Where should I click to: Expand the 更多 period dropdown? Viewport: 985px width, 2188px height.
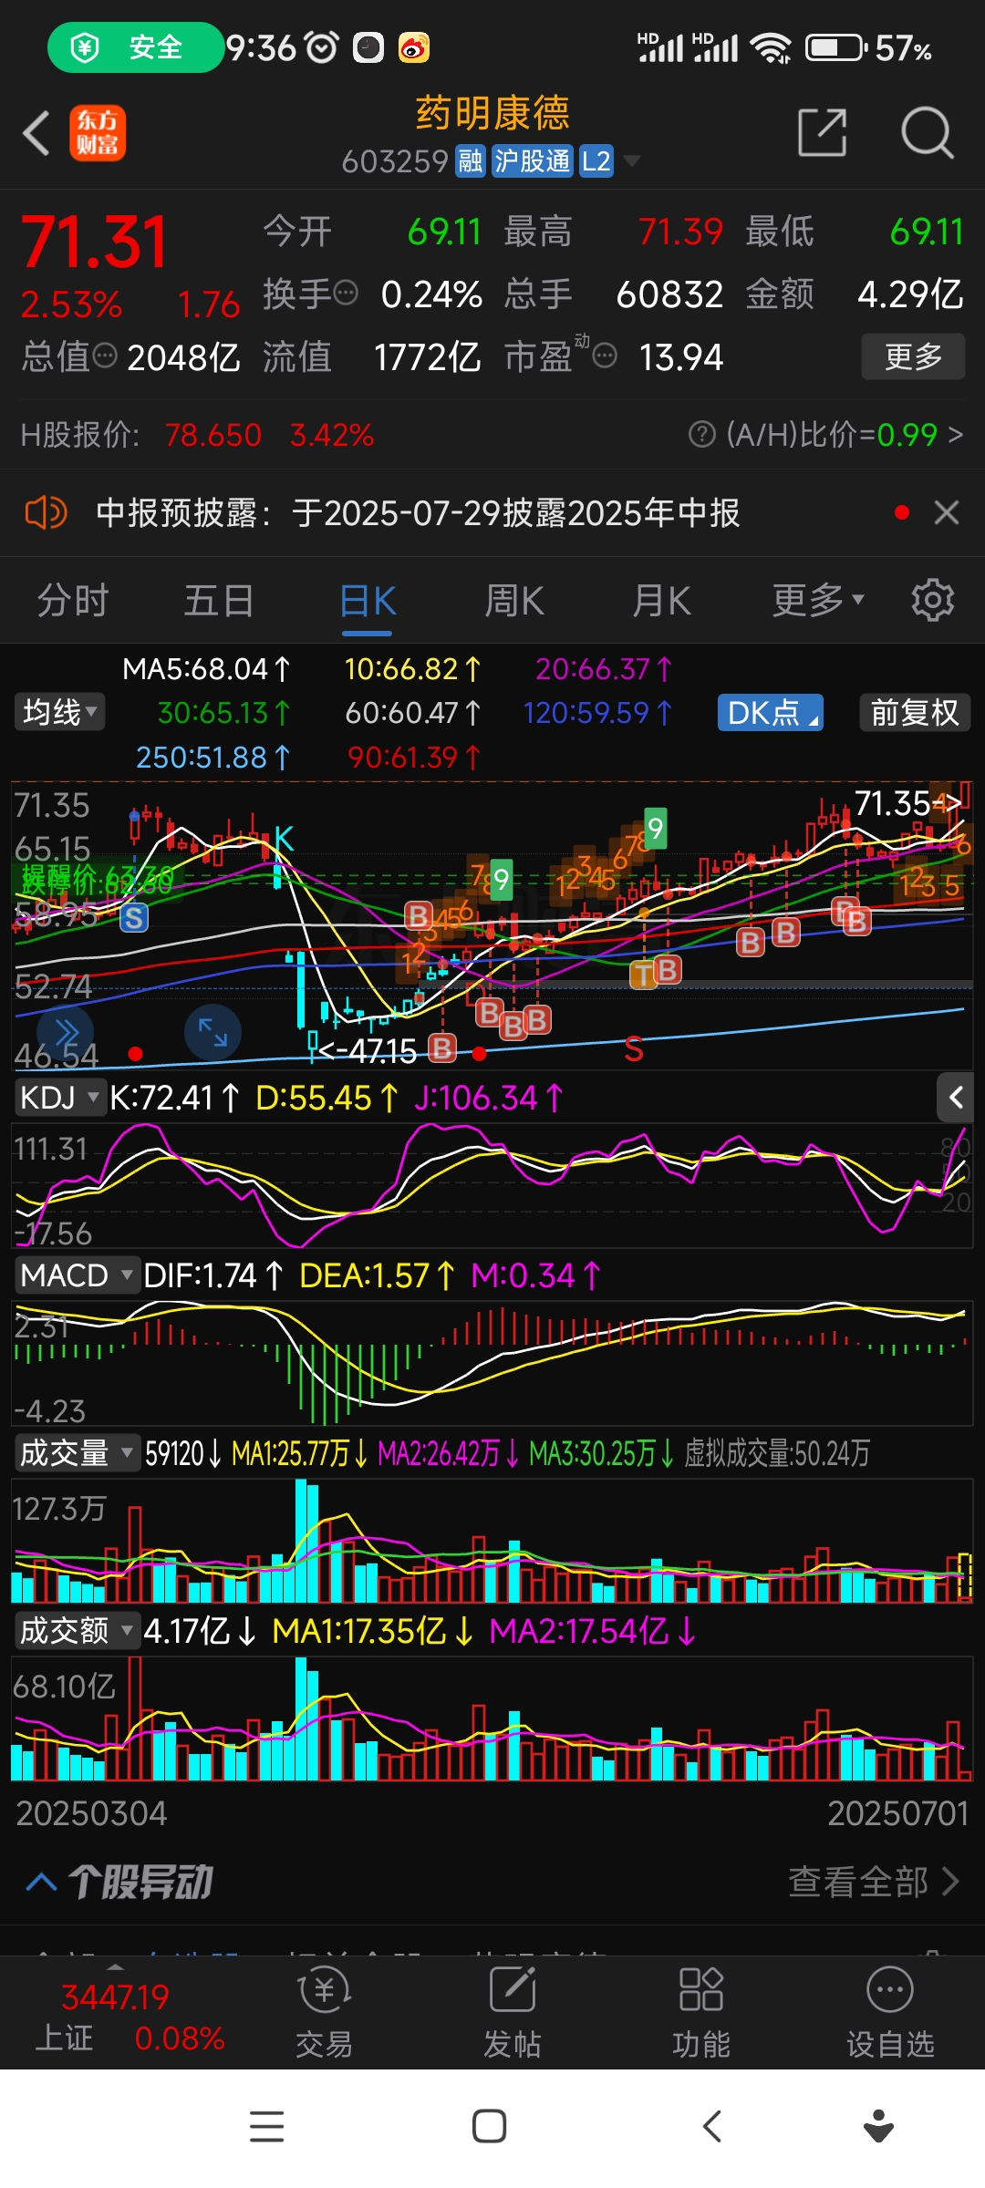point(818,601)
